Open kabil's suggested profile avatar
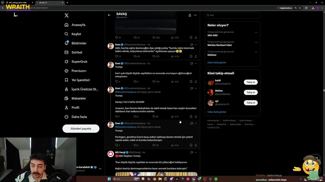Image resolution: width=325 pixels, height=182 pixels. tap(210, 82)
